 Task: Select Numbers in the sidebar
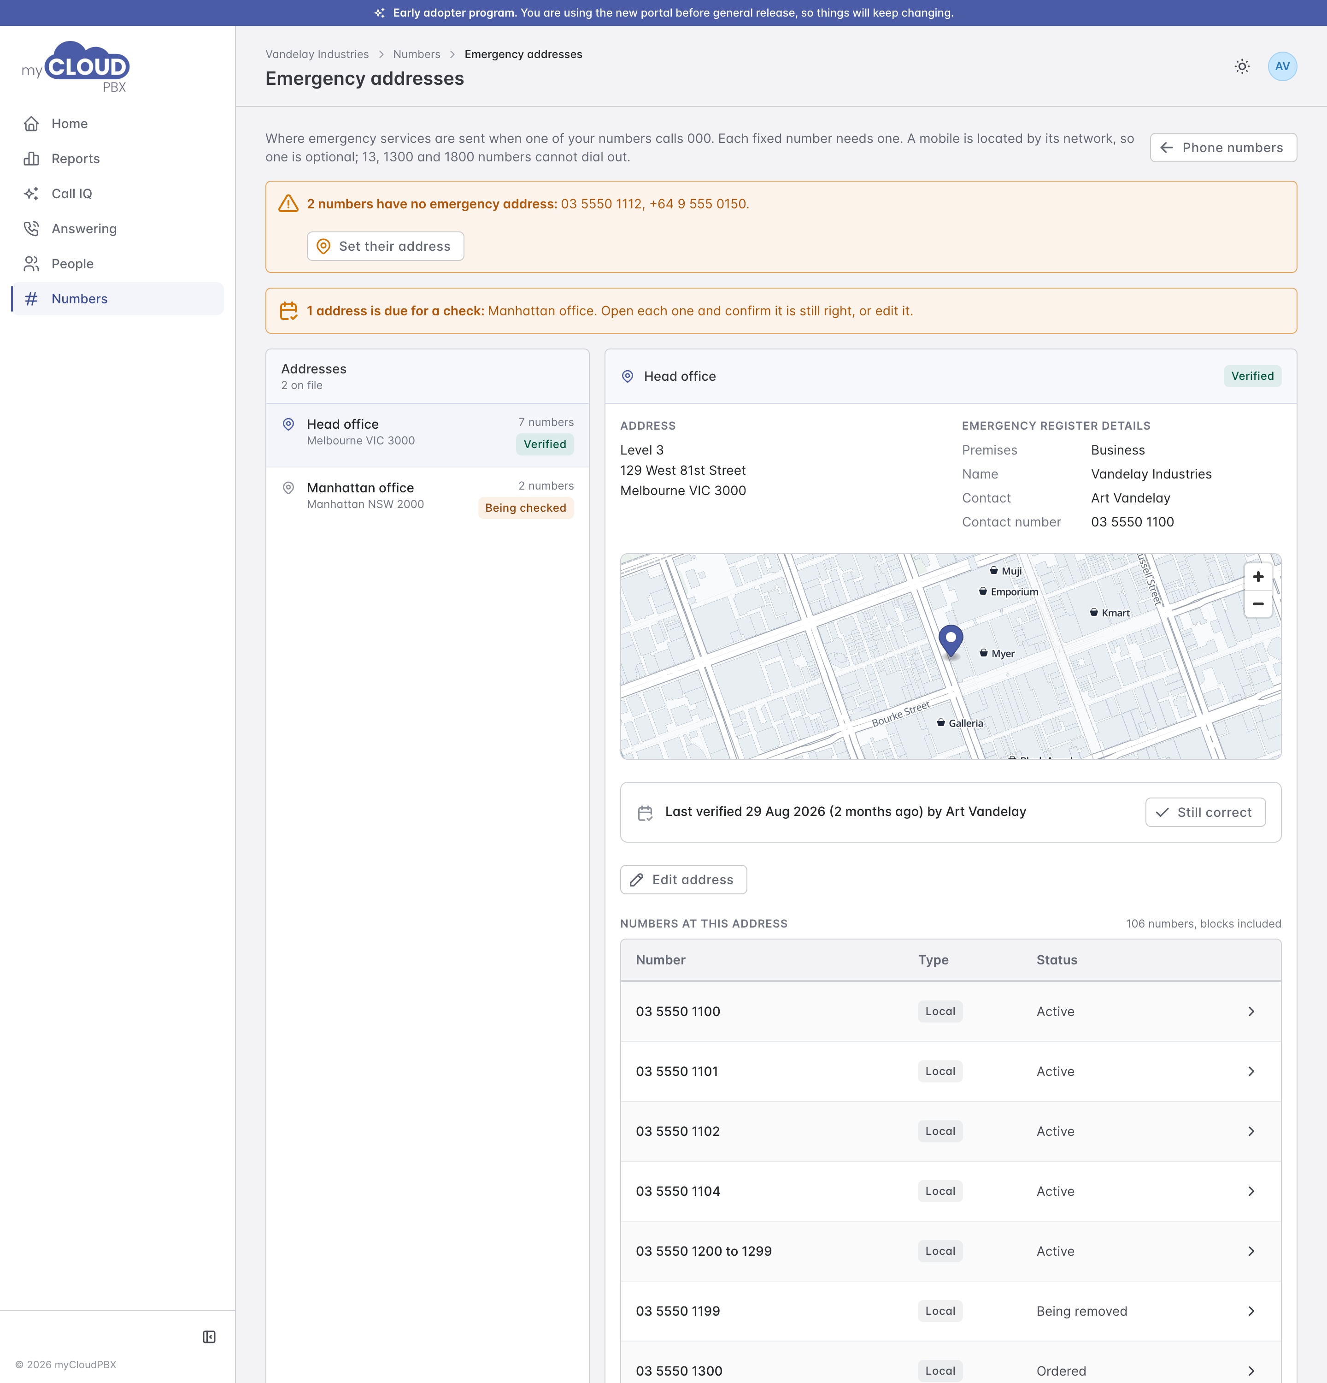[x=117, y=298]
